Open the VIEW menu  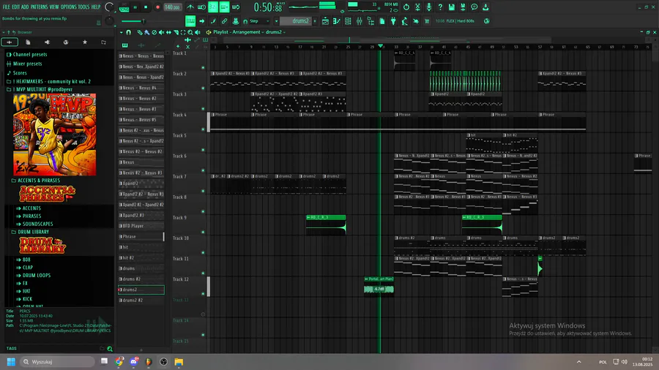coord(54,7)
